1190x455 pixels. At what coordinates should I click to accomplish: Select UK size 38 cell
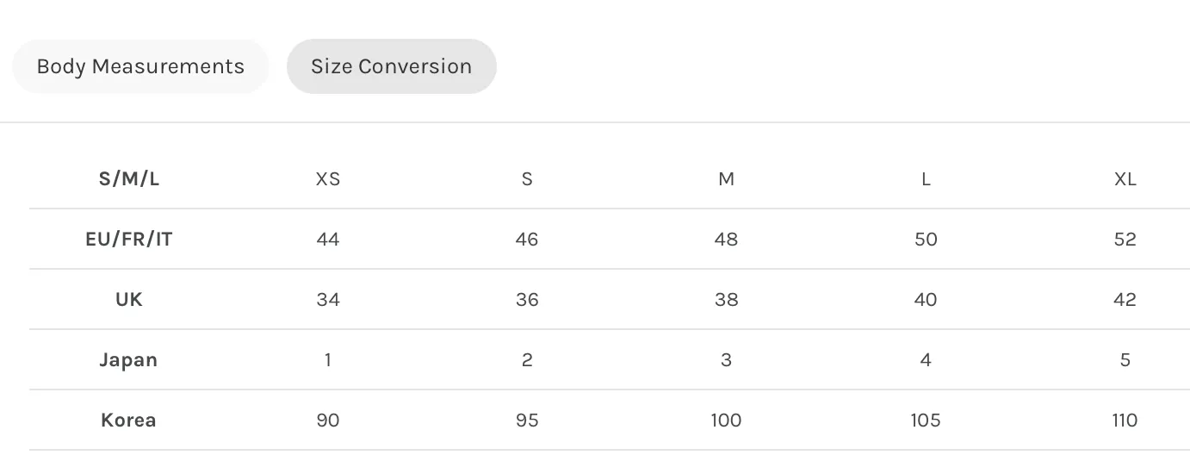point(727,300)
